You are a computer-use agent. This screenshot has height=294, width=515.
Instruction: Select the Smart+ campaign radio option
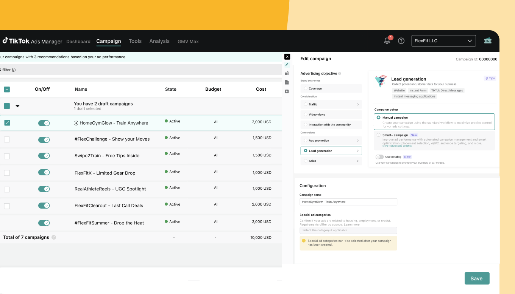tap(378, 135)
